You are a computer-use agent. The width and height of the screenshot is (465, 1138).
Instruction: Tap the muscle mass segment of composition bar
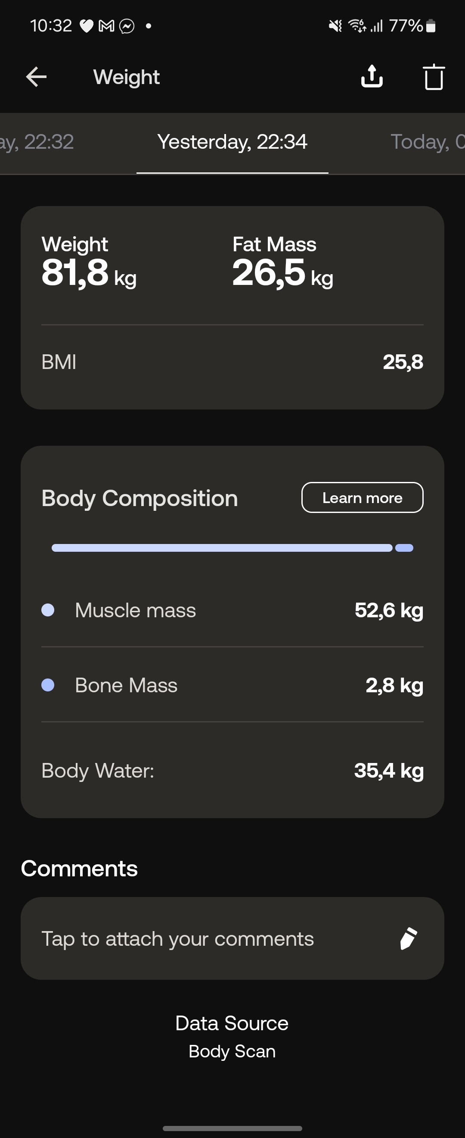222,548
